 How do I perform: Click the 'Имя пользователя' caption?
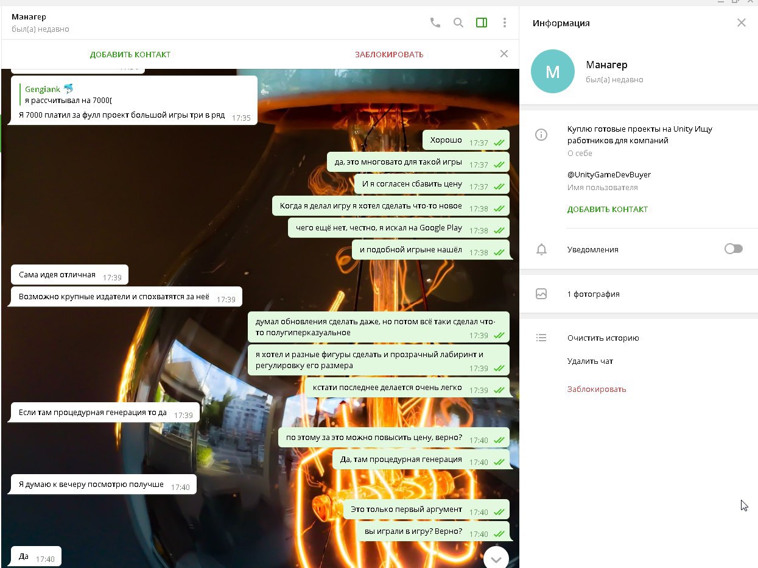click(x=603, y=187)
